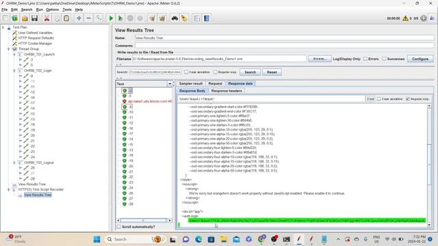Viewport: 438px width, 246px height.
Task: Select HTTP Cookie Manager in tree
Action: [35, 44]
